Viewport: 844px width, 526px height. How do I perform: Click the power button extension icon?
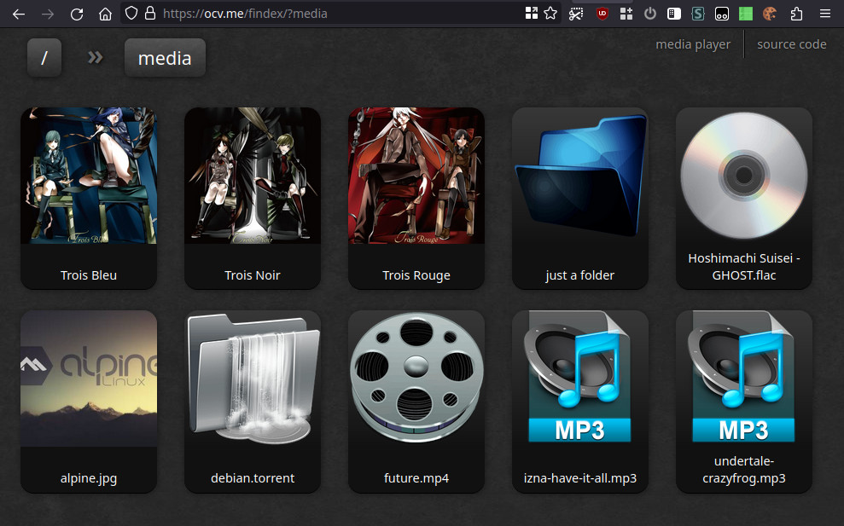[x=650, y=14]
